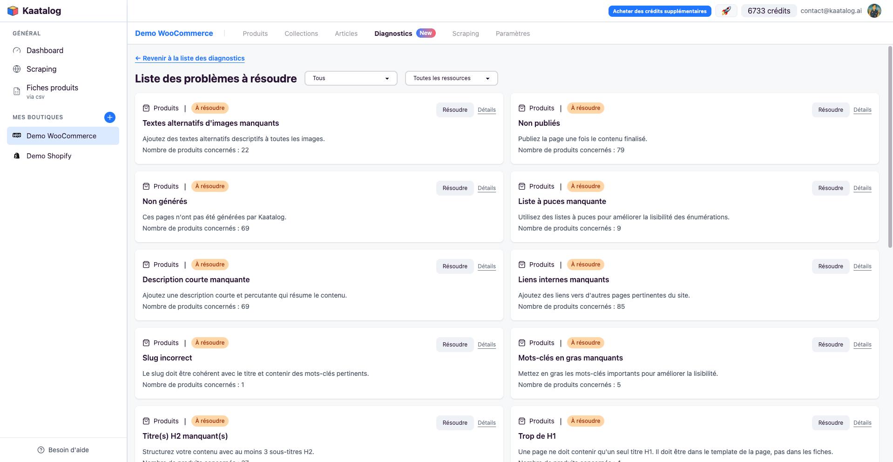View Détails for 'Non publiés' problem

[x=862, y=110]
